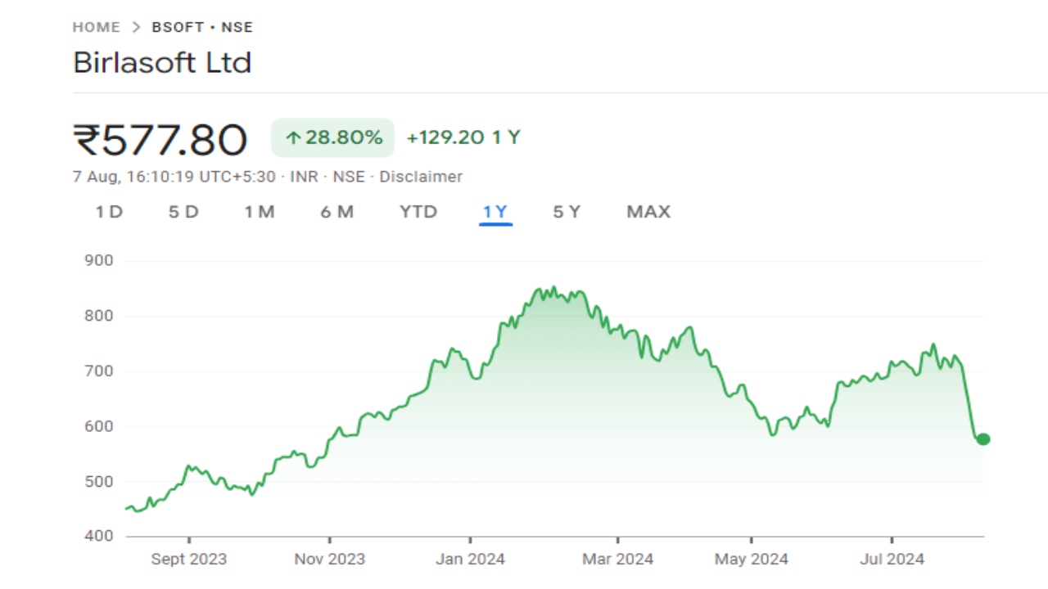Click the up arrow in percentage badge

click(293, 138)
